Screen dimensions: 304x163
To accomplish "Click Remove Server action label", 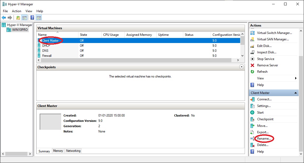I will 268,65.
